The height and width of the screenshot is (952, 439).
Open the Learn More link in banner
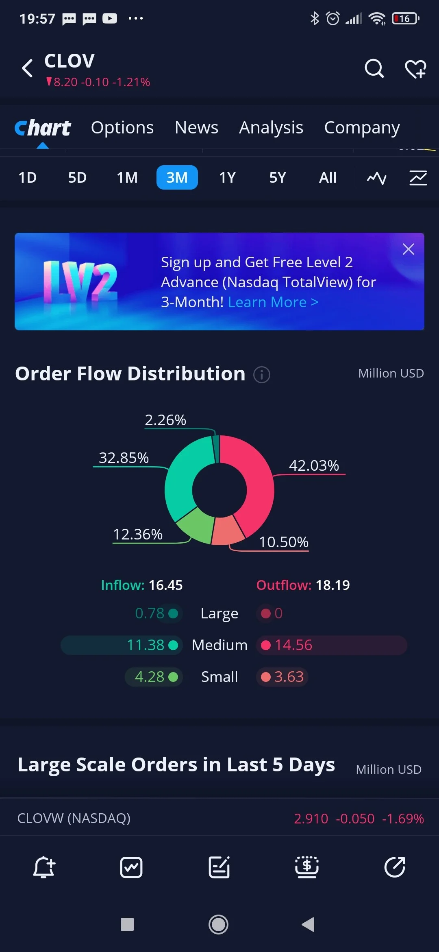coord(273,302)
